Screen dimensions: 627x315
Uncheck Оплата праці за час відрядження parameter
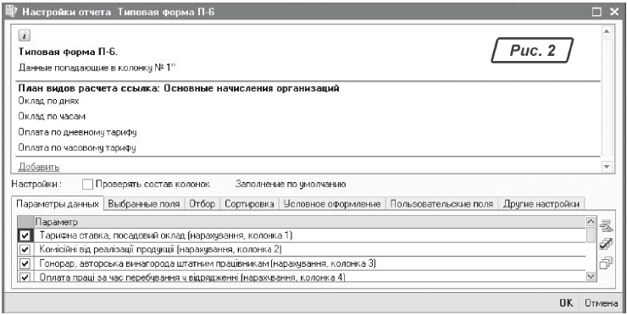tap(25, 277)
